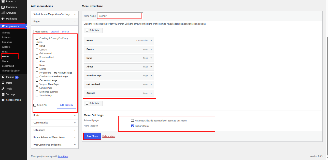Check the Promises Kept page checkbox
Viewport: 328px width, 160px height.
pos(37,57)
